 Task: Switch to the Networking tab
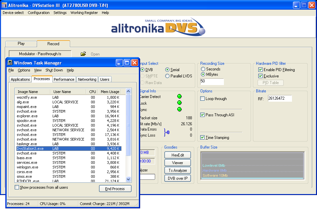(x=87, y=79)
